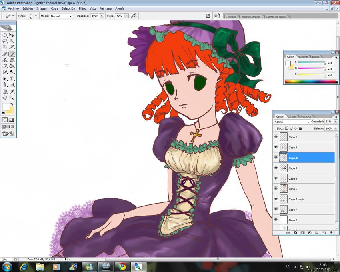
Task: Open the Archivo menu
Action: click(x=13, y=8)
